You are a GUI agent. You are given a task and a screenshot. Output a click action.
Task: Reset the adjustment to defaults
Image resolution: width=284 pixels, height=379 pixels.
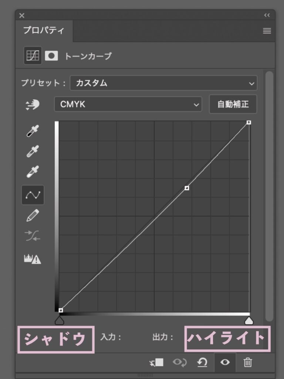(202, 362)
